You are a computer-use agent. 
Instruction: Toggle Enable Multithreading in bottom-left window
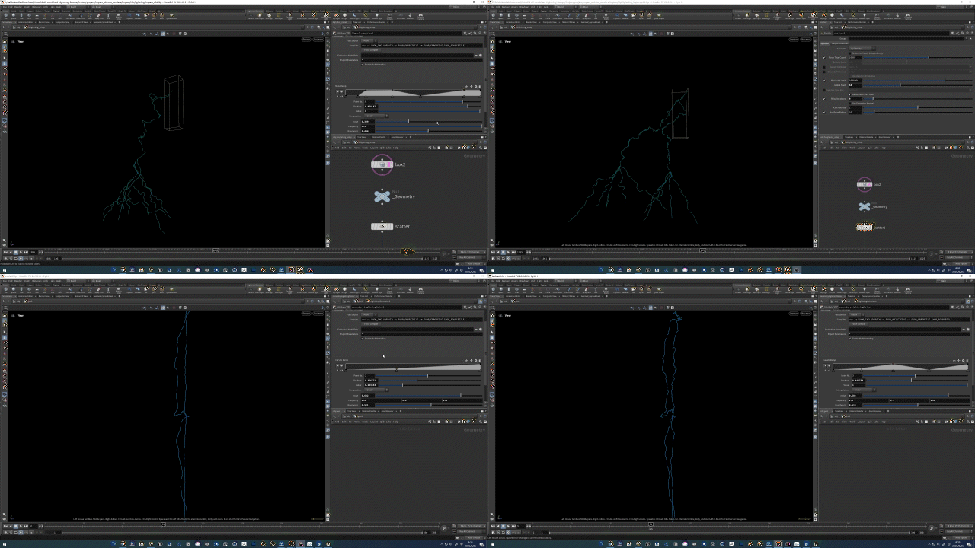(x=362, y=339)
